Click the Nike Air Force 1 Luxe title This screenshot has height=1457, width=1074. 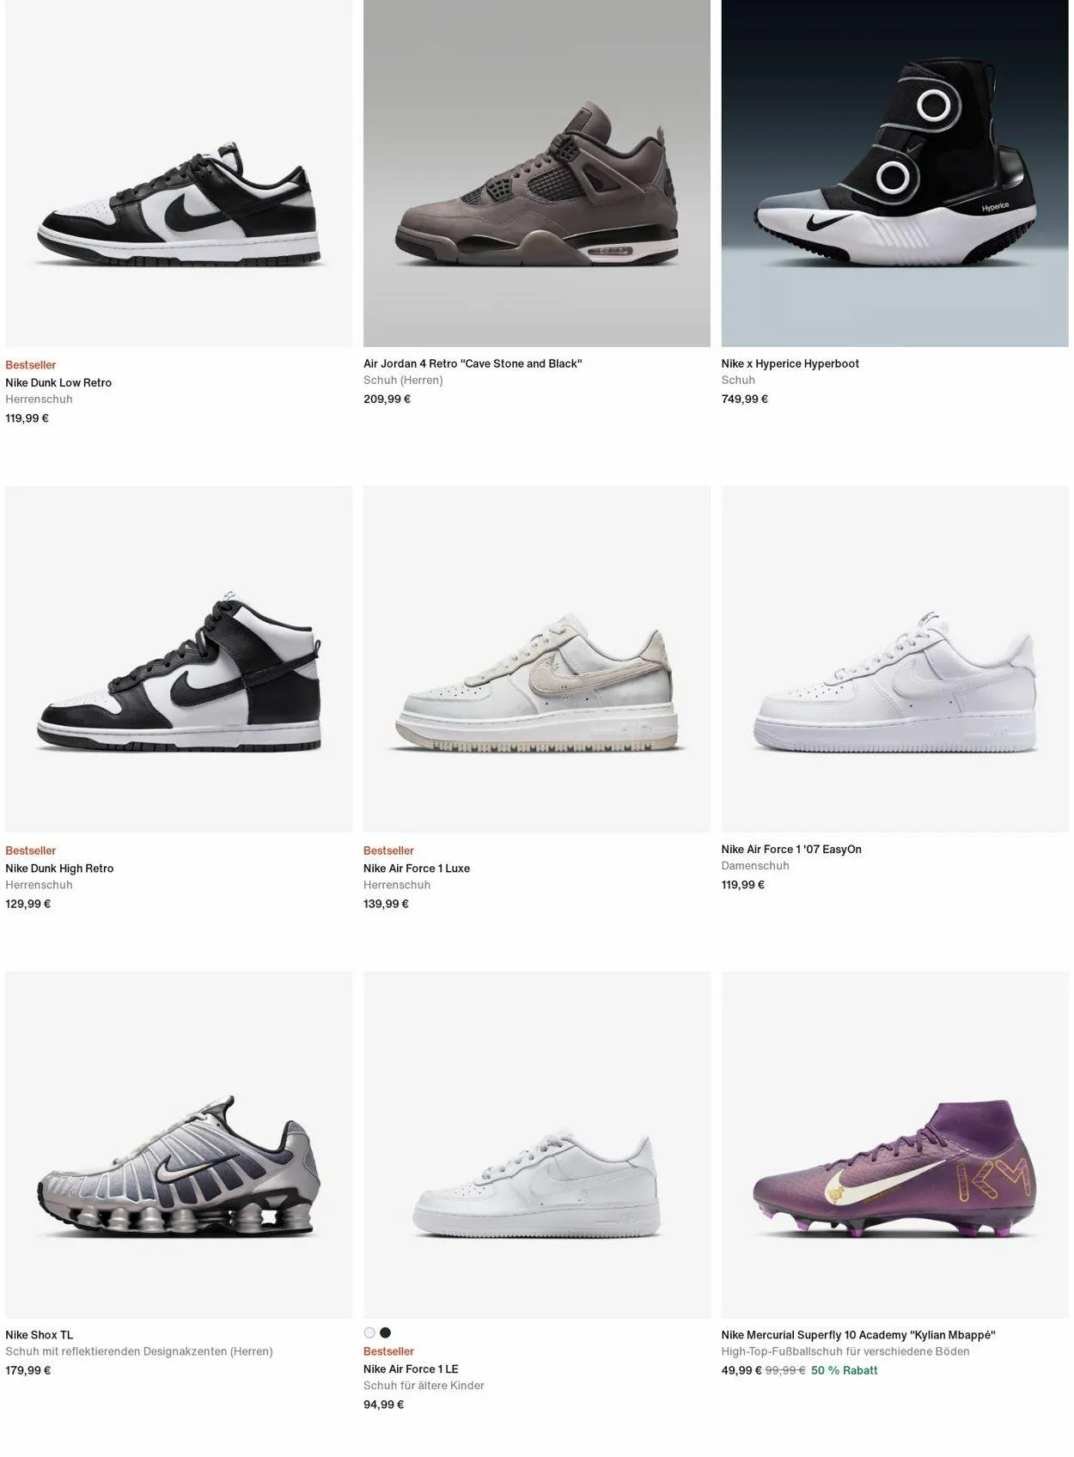[x=417, y=869]
